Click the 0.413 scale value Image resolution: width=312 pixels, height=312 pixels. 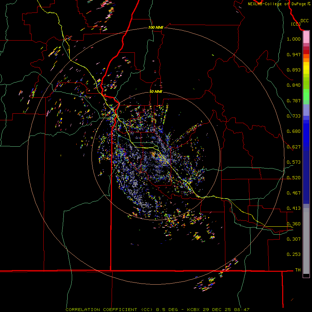pos(294,208)
